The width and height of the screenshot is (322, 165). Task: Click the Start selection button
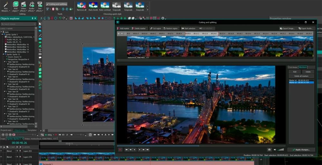tap(188, 29)
